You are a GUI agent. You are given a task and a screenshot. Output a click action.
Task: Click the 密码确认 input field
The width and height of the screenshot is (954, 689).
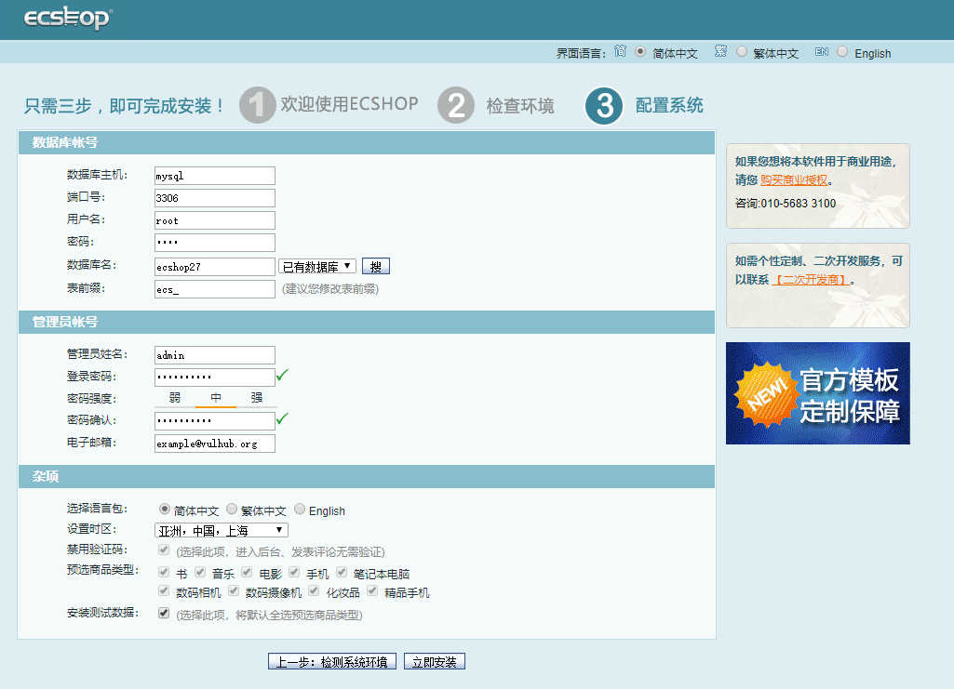coord(215,421)
